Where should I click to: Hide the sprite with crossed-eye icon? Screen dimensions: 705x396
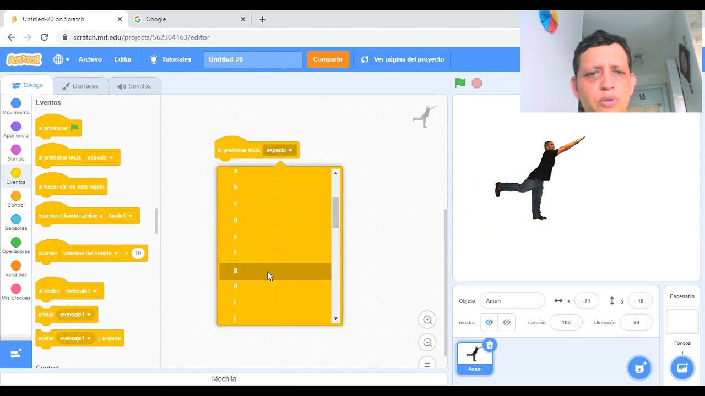click(x=507, y=322)
